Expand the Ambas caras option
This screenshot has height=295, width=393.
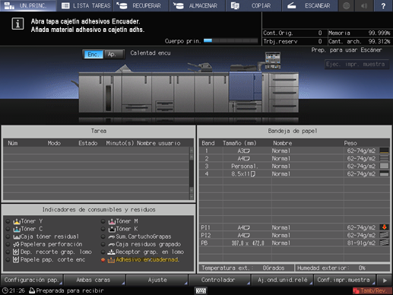[93, 280]
